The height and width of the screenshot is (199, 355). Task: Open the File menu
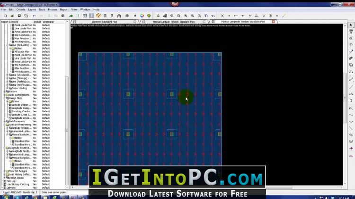pyautogui.click(x=4, y=10)
